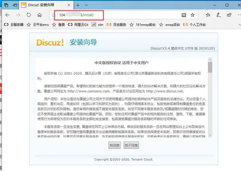Go to the Home page icon
241x171 pixels.
coord(40,15)
